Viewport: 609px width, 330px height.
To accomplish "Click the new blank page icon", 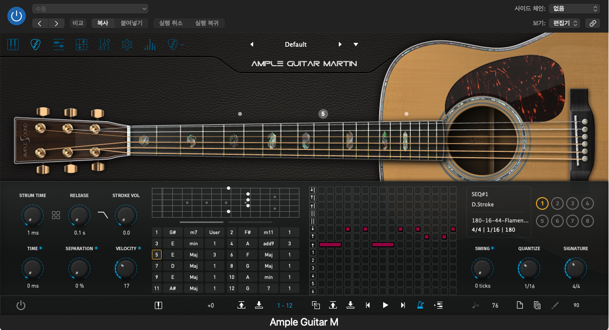I will point(520,305).
